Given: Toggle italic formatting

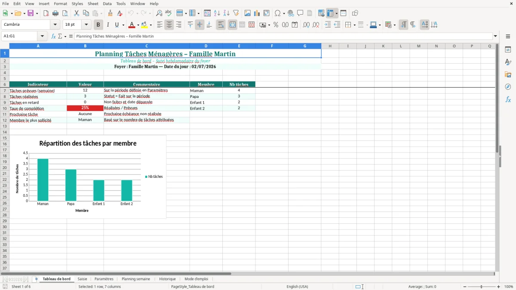Looking at the screenshot, I should [108, 25].
